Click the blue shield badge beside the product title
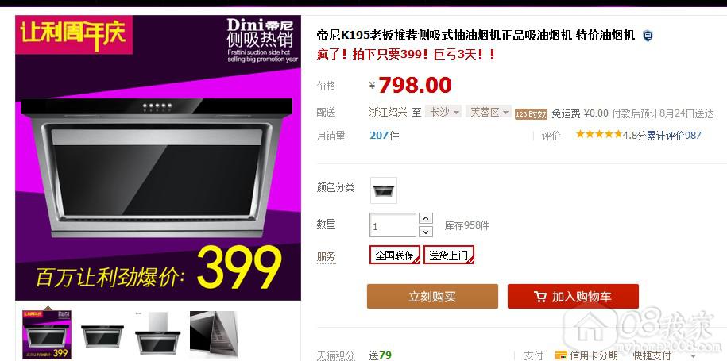This screenshot has height=361, width=727. pyautogui.click(x=648, y=36)
